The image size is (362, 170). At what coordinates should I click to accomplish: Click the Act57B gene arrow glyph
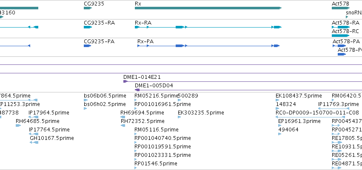341,8
